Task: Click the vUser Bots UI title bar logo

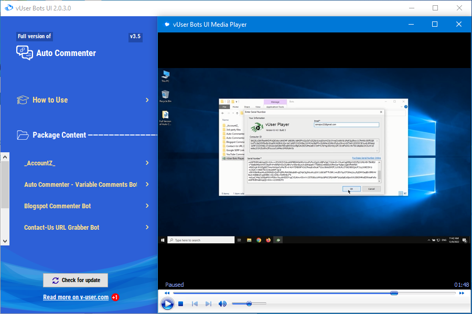Action: coord(9,8)
